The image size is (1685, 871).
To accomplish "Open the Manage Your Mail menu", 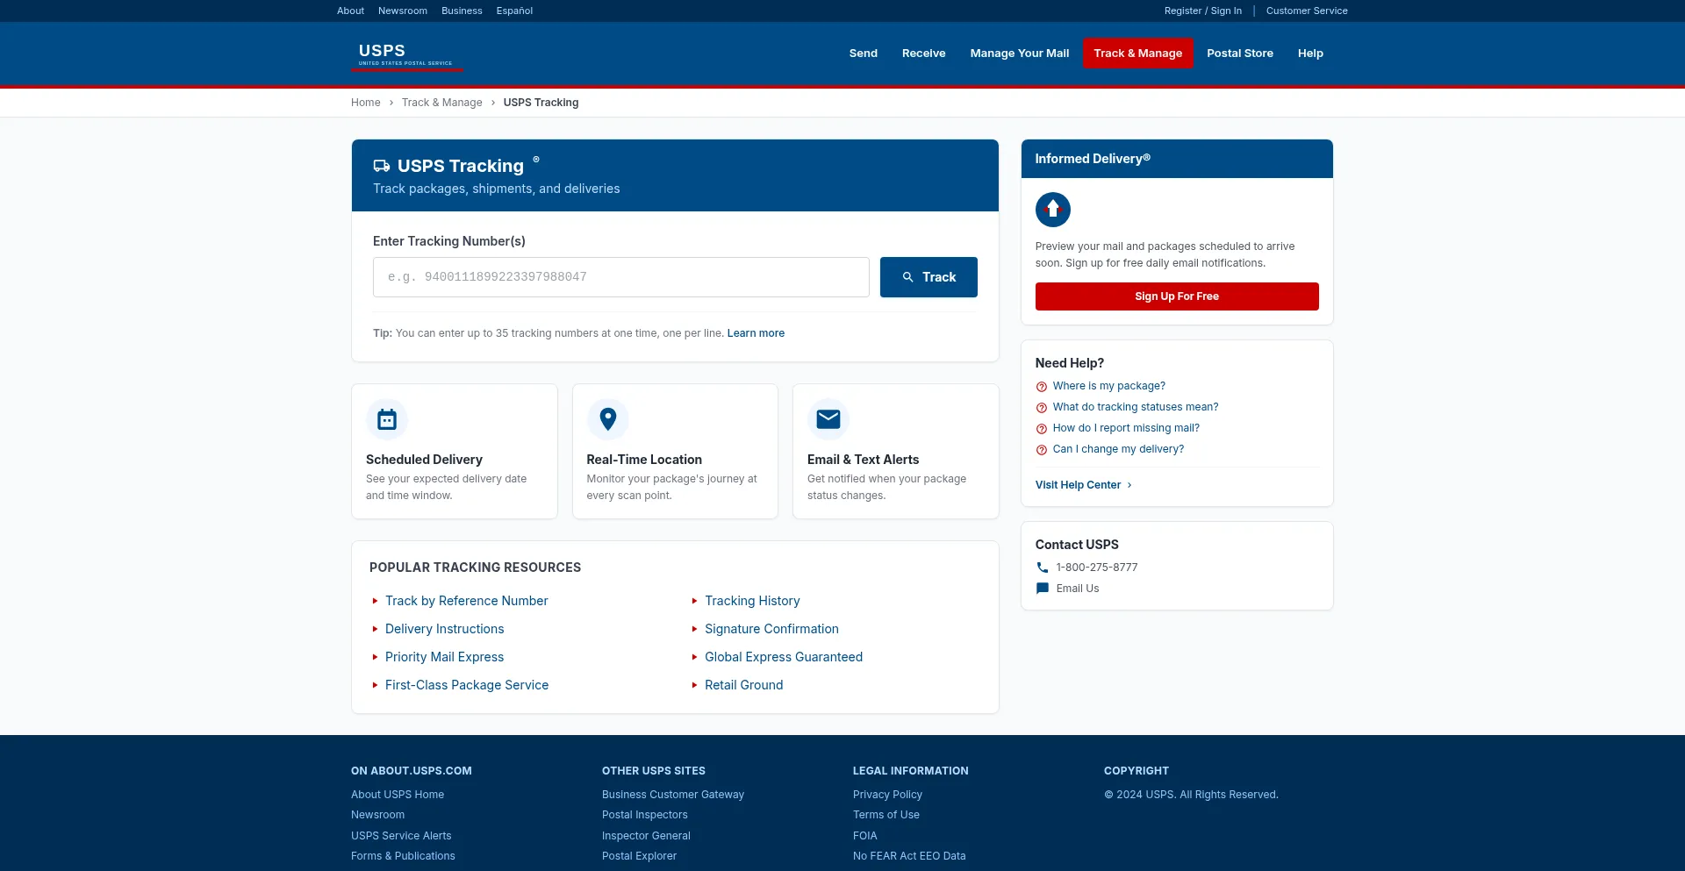I will pos(1020,54).
